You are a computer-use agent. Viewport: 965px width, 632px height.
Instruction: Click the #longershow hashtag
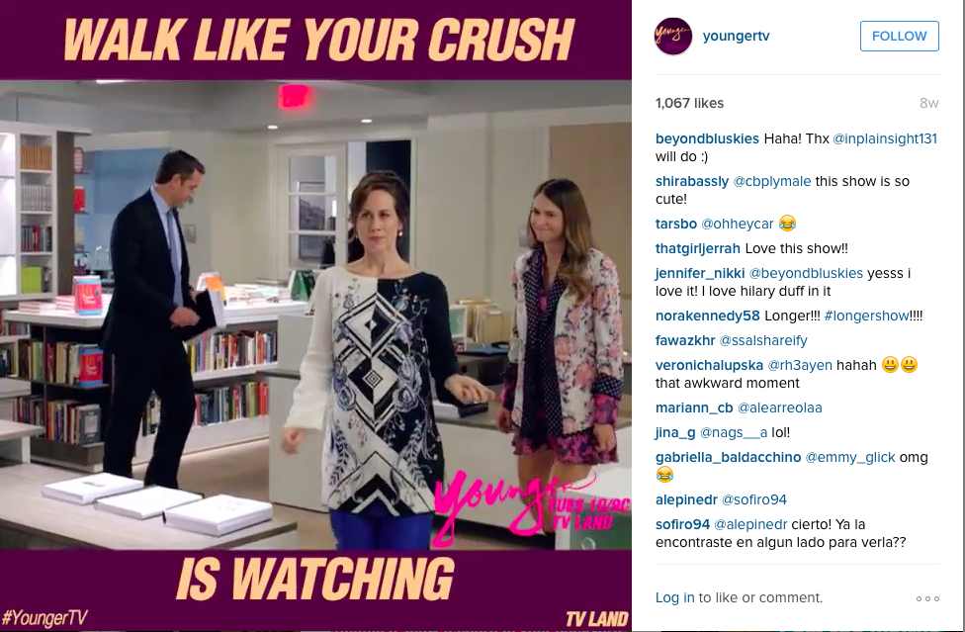(x=866, y=316)
